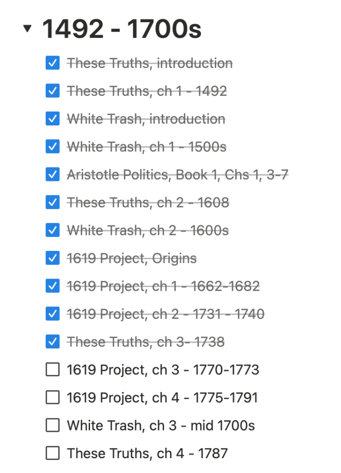Uncheck 1619 Project, ch 2 checkbox
Image resolution: width=341 pixels, height=473 pixels.
[53, 314]
